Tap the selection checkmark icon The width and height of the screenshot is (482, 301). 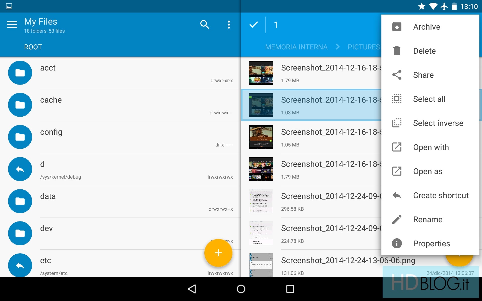point(254,25)
